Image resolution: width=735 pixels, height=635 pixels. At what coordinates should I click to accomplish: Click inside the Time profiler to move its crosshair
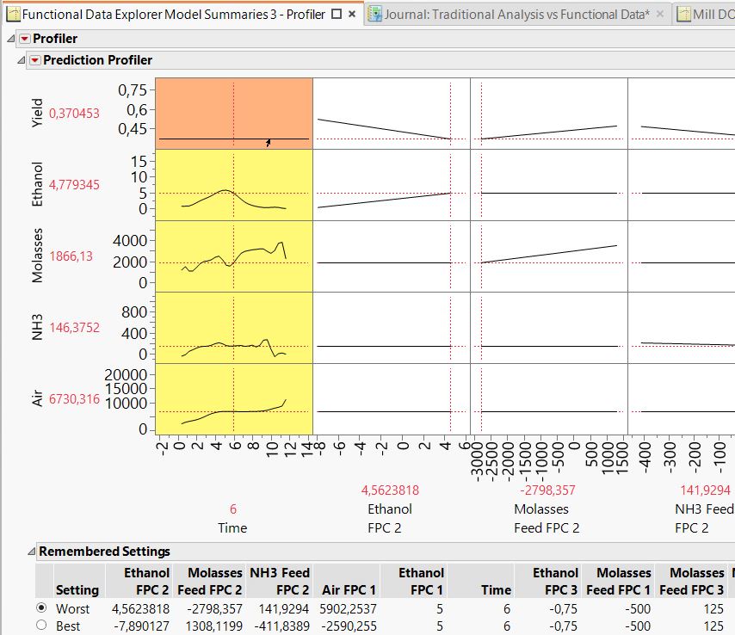pyautogui.click(x=232, y=258)
